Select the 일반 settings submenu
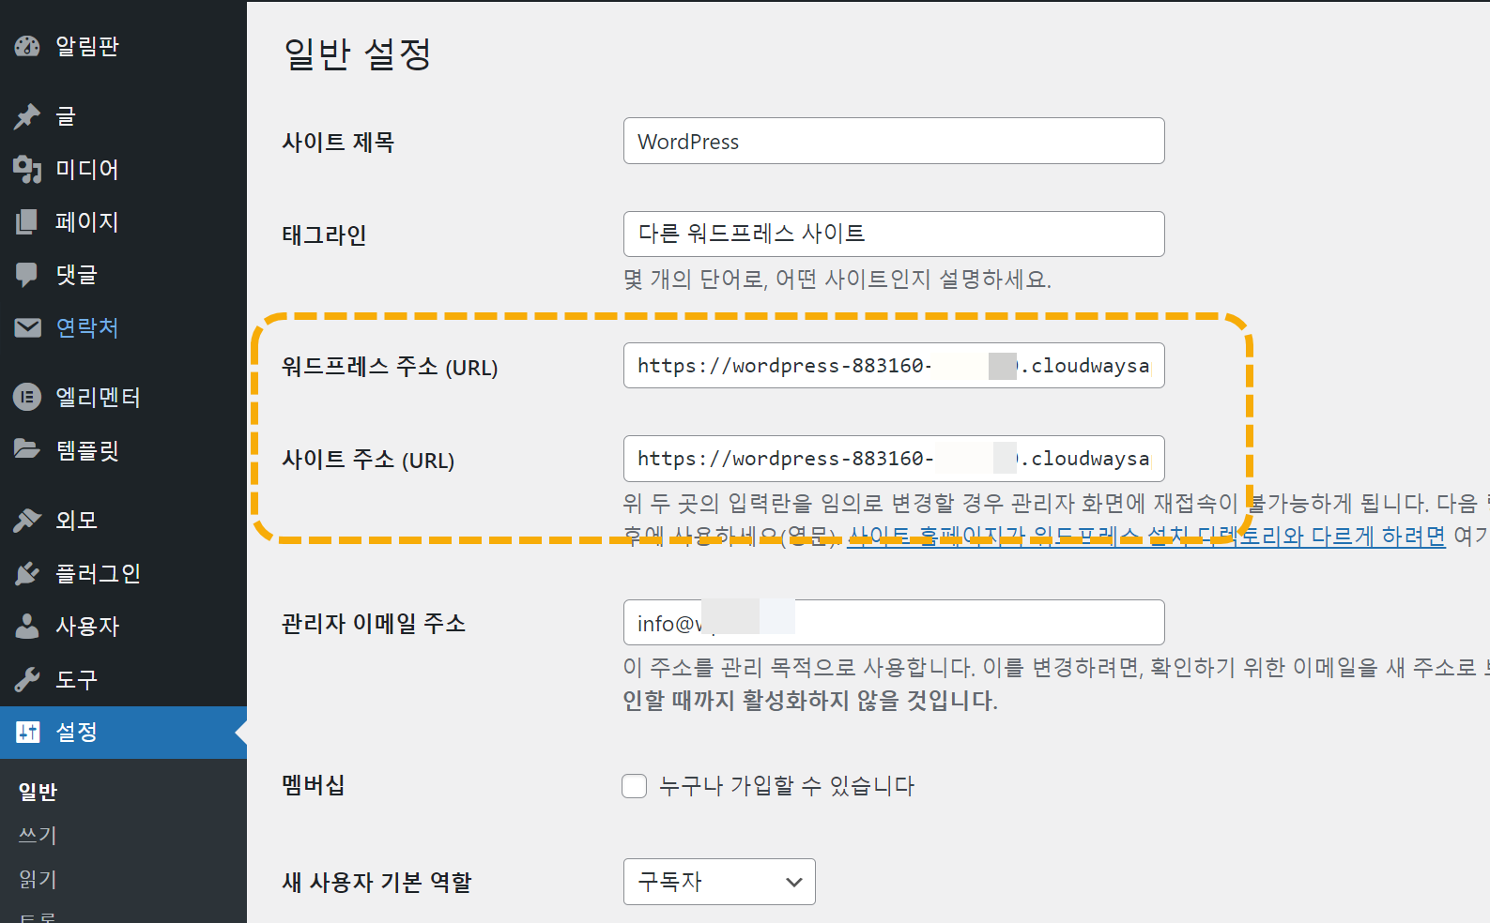Viewport: 1490px width, 923px height. point(38,792)
